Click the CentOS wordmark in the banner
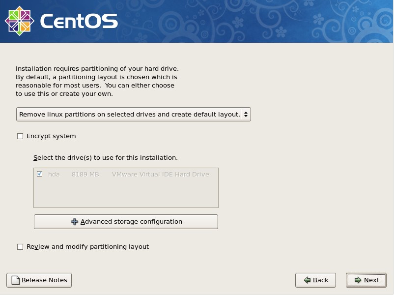Screen dimensions: 394x295 coord(79,21)
